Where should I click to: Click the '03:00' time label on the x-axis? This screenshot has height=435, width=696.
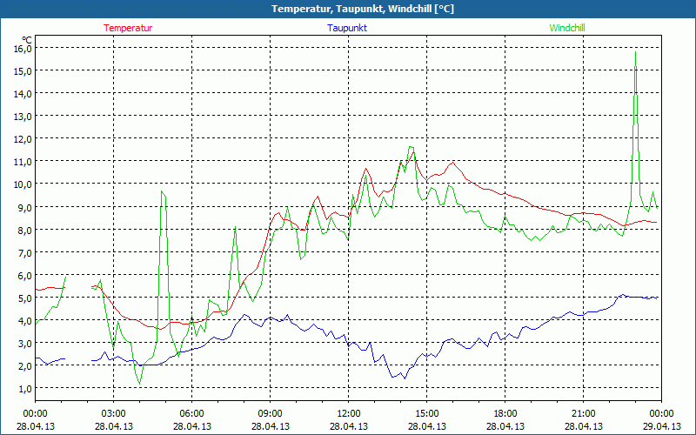click(114, 414)
